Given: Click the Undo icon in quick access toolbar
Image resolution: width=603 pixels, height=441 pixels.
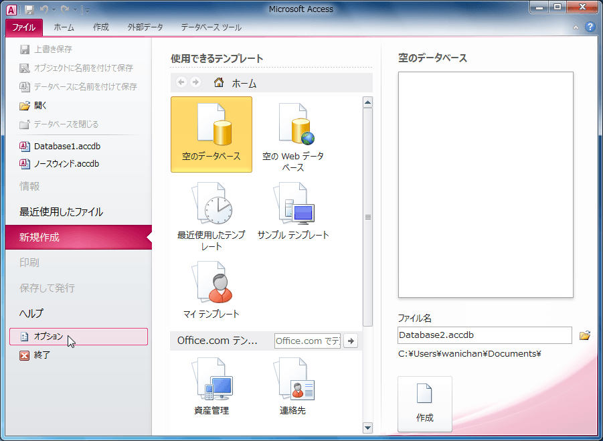Looking at the screenshot, I should (45, 9).
